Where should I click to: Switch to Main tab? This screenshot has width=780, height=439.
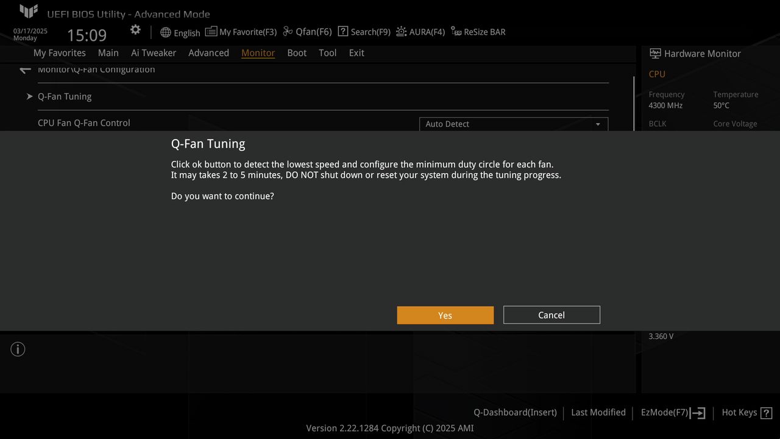coord(108,53)
